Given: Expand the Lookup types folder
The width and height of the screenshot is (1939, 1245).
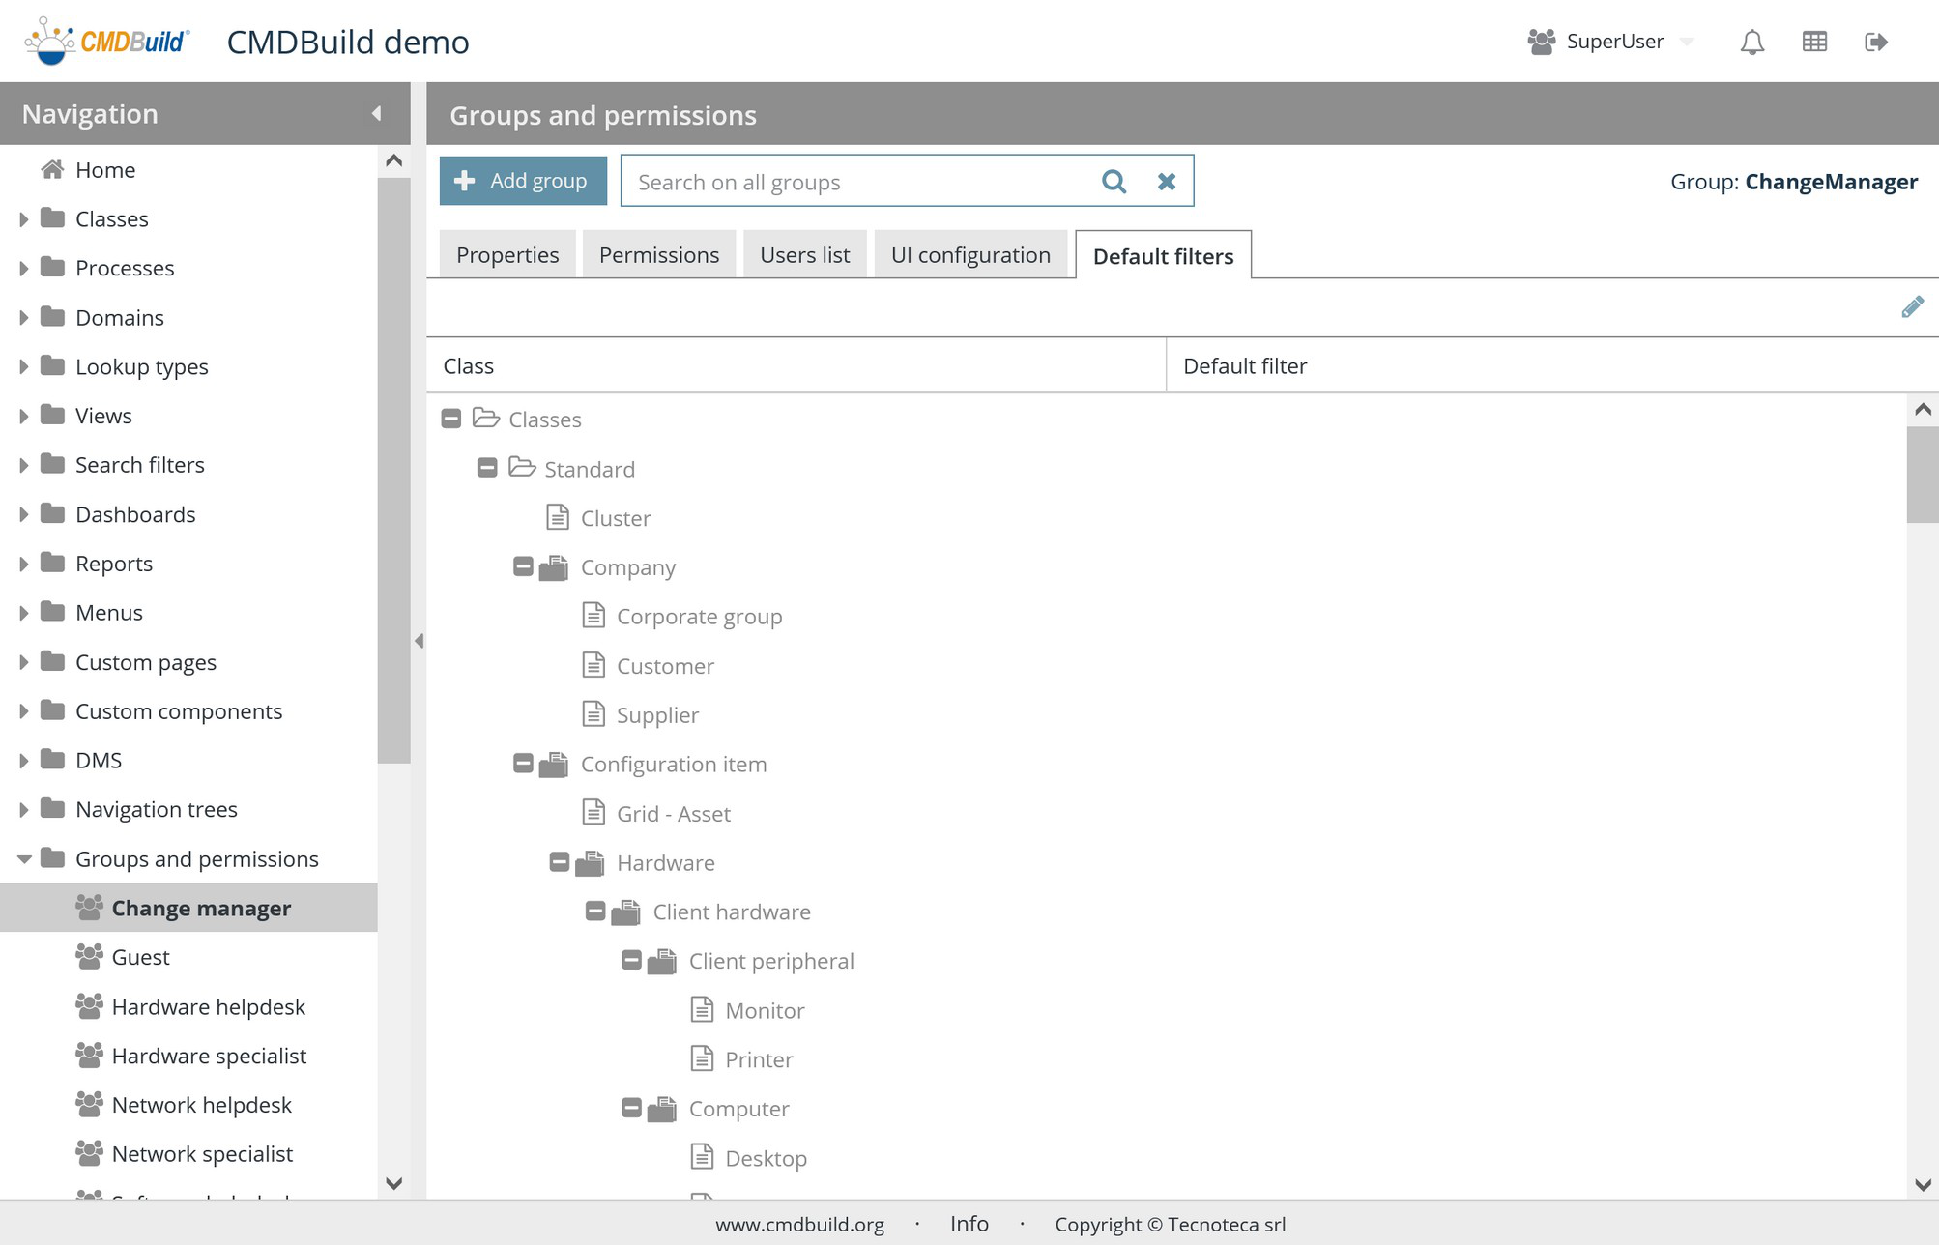Looking at the screenshot, I should pyautogui.click(x=23, y=367).
